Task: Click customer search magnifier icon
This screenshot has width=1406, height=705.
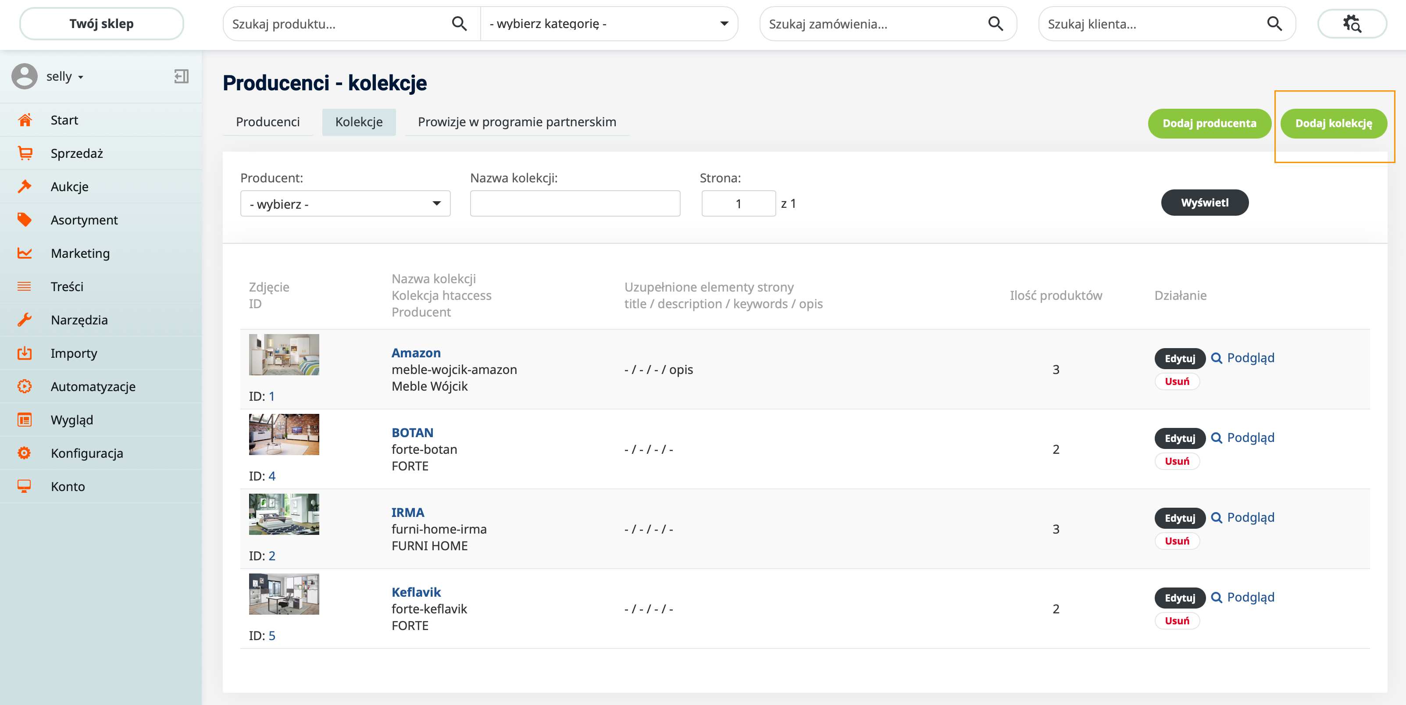Action: [1274, 24]
